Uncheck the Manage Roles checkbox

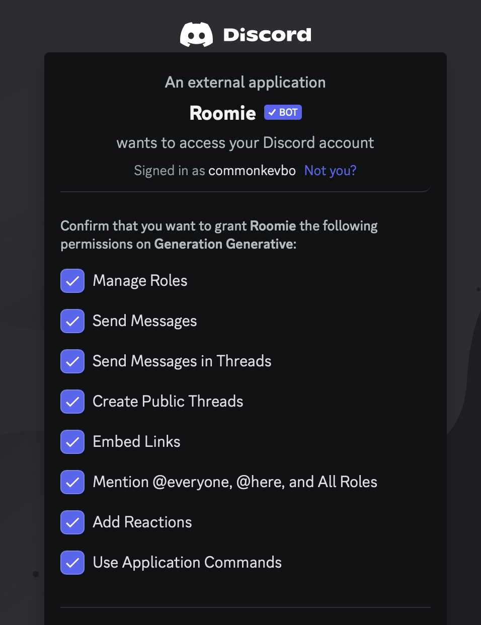point(72,281)
